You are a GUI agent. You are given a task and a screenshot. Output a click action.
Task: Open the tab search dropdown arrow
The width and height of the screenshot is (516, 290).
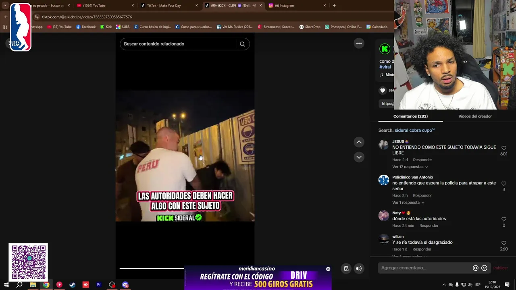tap(5, 6)
